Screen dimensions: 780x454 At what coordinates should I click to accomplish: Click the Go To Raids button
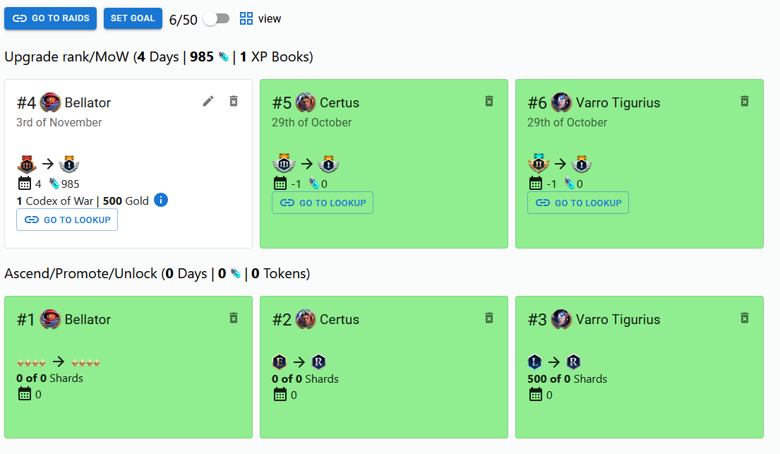50,18
